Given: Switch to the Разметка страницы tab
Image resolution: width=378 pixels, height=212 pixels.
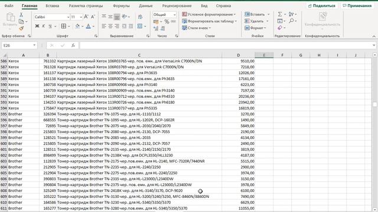Looking at the screenshot, I should pyautogui.click(x=86, y=5).
